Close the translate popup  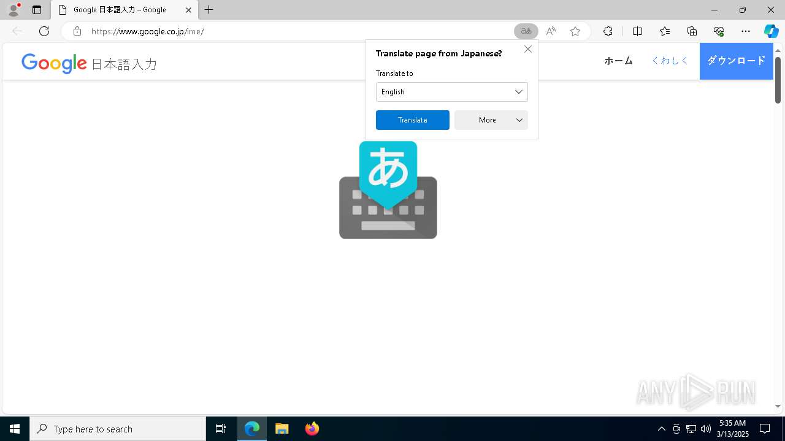[x=528, y=49]
